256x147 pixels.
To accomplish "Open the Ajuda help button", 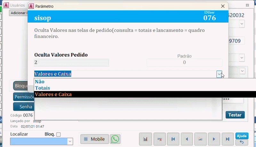I will (x=242, y=136).
